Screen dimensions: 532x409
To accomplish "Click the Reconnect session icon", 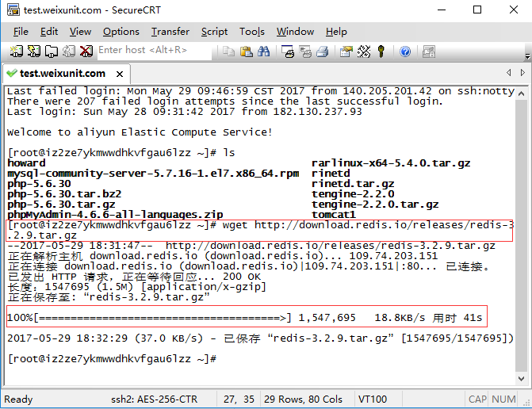I will point(69,52).
